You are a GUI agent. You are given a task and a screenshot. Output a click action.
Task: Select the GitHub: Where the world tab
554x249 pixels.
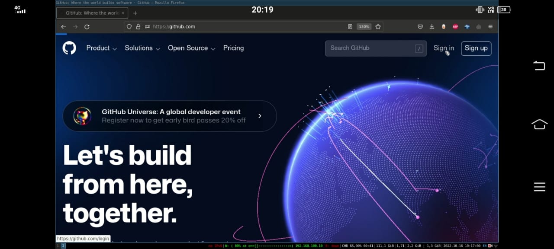click(x=92, y=13)
